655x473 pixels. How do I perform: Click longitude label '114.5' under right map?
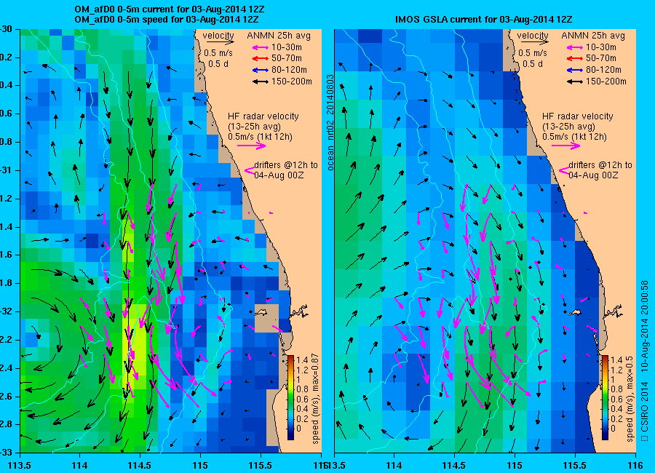454,466
